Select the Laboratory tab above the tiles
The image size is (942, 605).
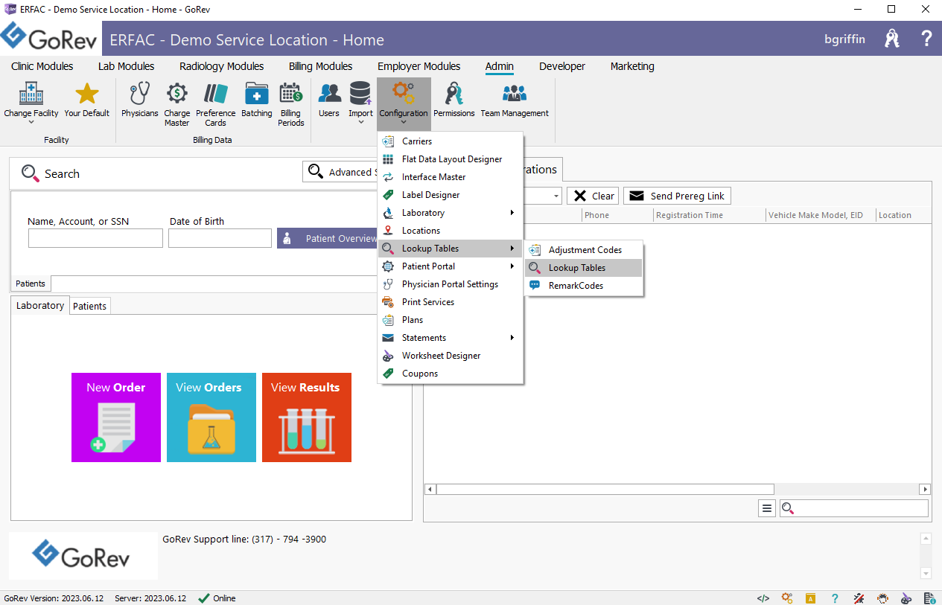point(40,305)
